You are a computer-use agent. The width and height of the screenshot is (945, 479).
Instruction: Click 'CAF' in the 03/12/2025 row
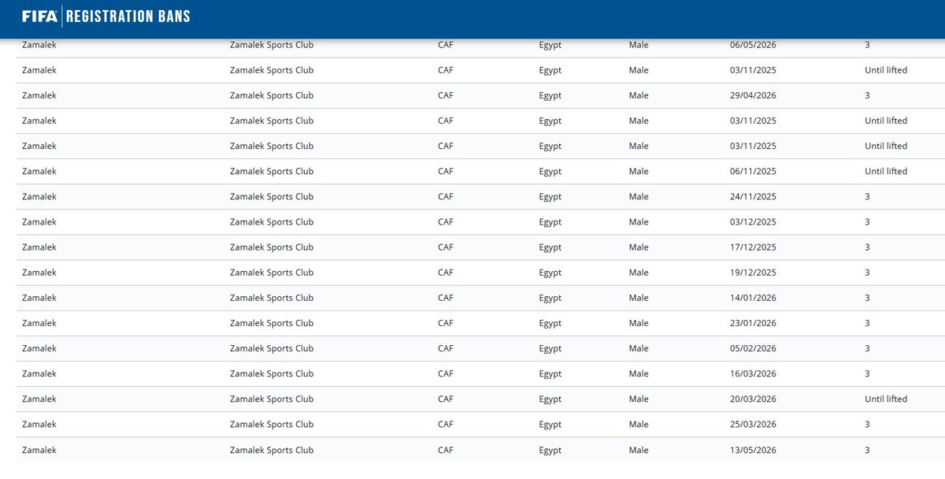446,221
